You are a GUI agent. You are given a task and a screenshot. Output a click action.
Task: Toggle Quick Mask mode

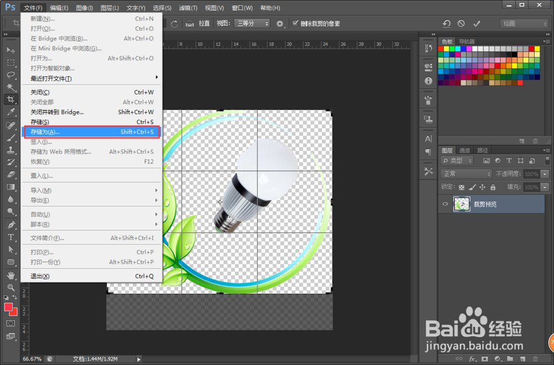pos(11,324)
